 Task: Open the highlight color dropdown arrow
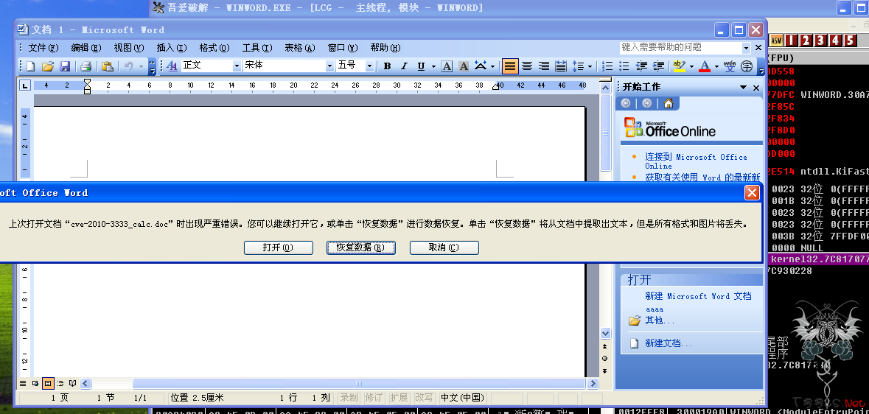click(x=691, y=66)
